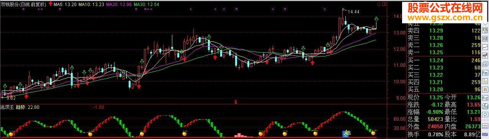Open the FIZ sidebar icon
Screen dimensions: 489x139
[x=485, y=98]
